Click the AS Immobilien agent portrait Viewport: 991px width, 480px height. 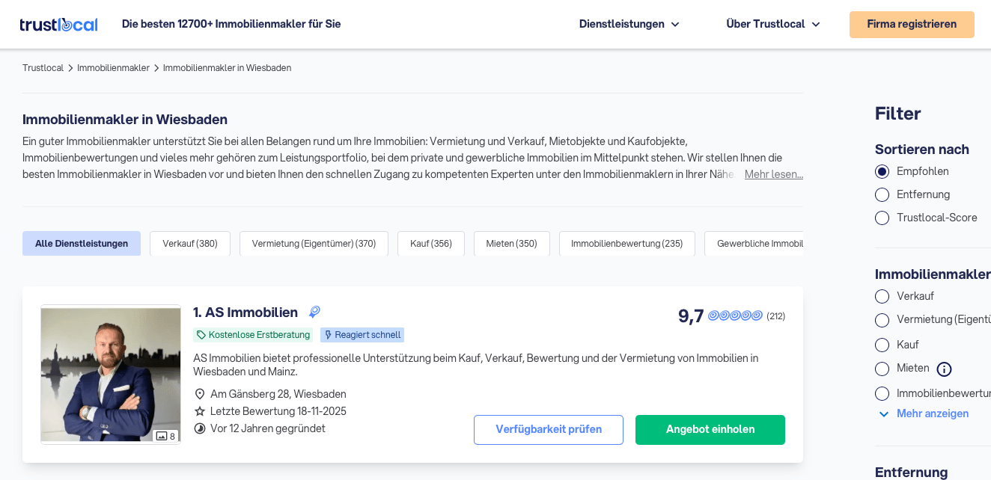(x=110, y=374)
